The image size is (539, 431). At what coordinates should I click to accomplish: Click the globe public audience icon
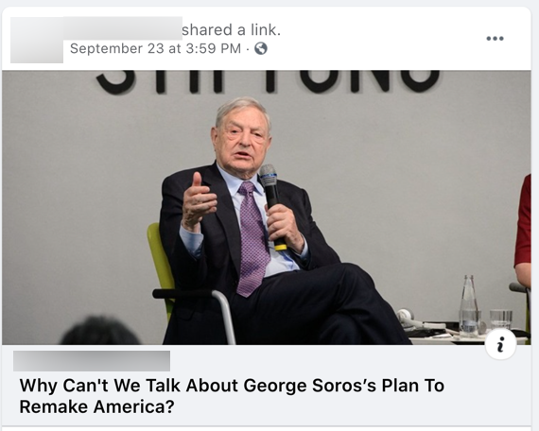coord(261,48)
